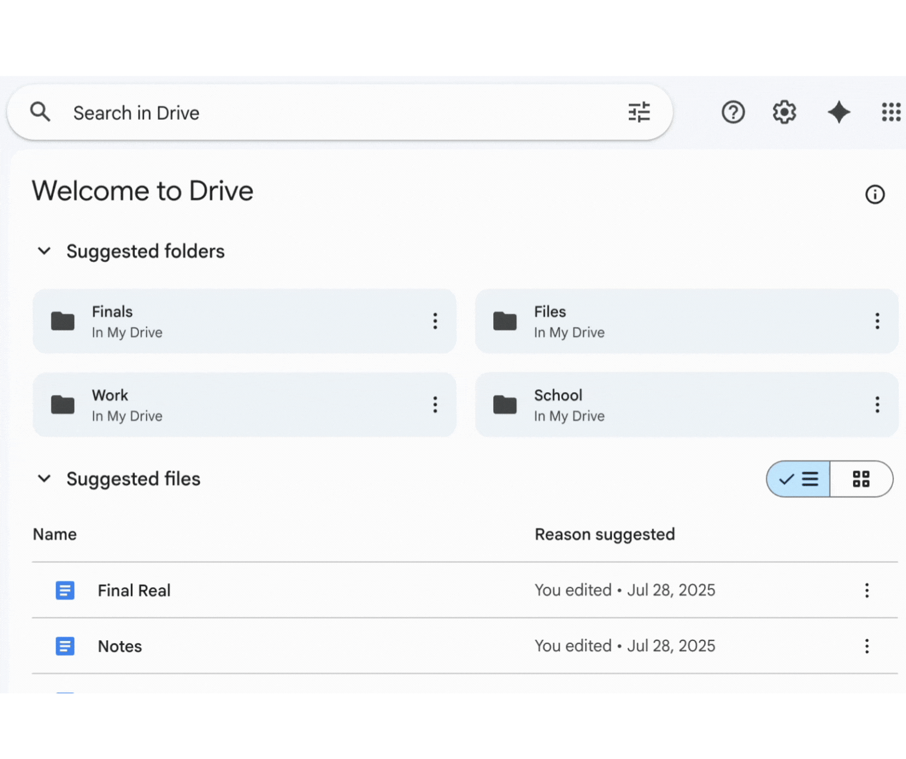906x759 pixels.
Task: Click 'In My Drive' under Work
Action: (127, 416)
